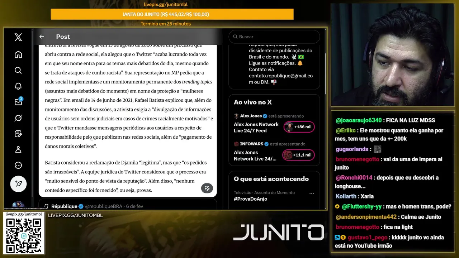Viewport: 459px width, 258px height.
Task: Open Messages envelope with badge
Action: click(x=18, y=102)
